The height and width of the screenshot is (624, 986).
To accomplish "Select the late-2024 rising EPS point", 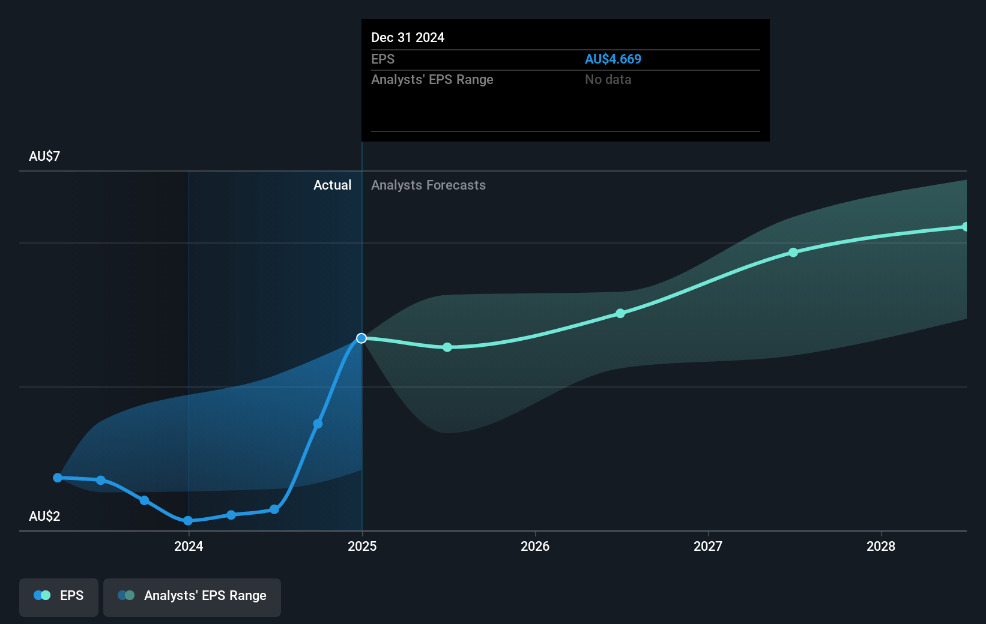I will [318, 424].
